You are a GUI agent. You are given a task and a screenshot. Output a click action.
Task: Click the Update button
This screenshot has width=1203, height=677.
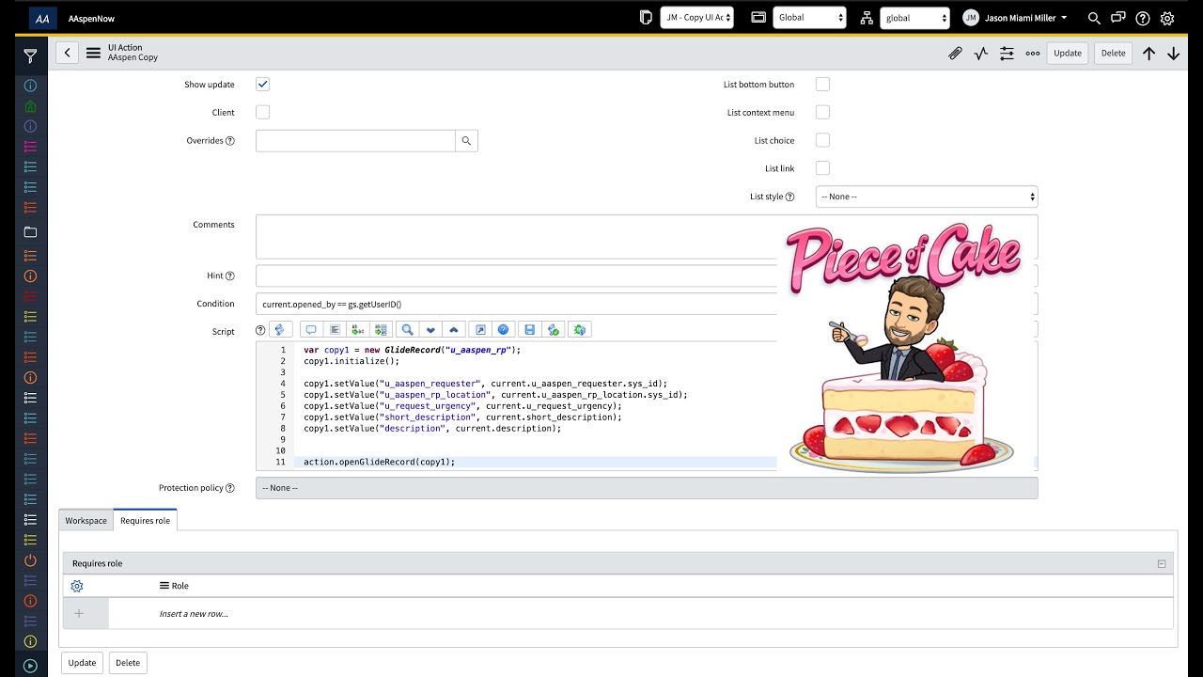(x=1067, y=53)
